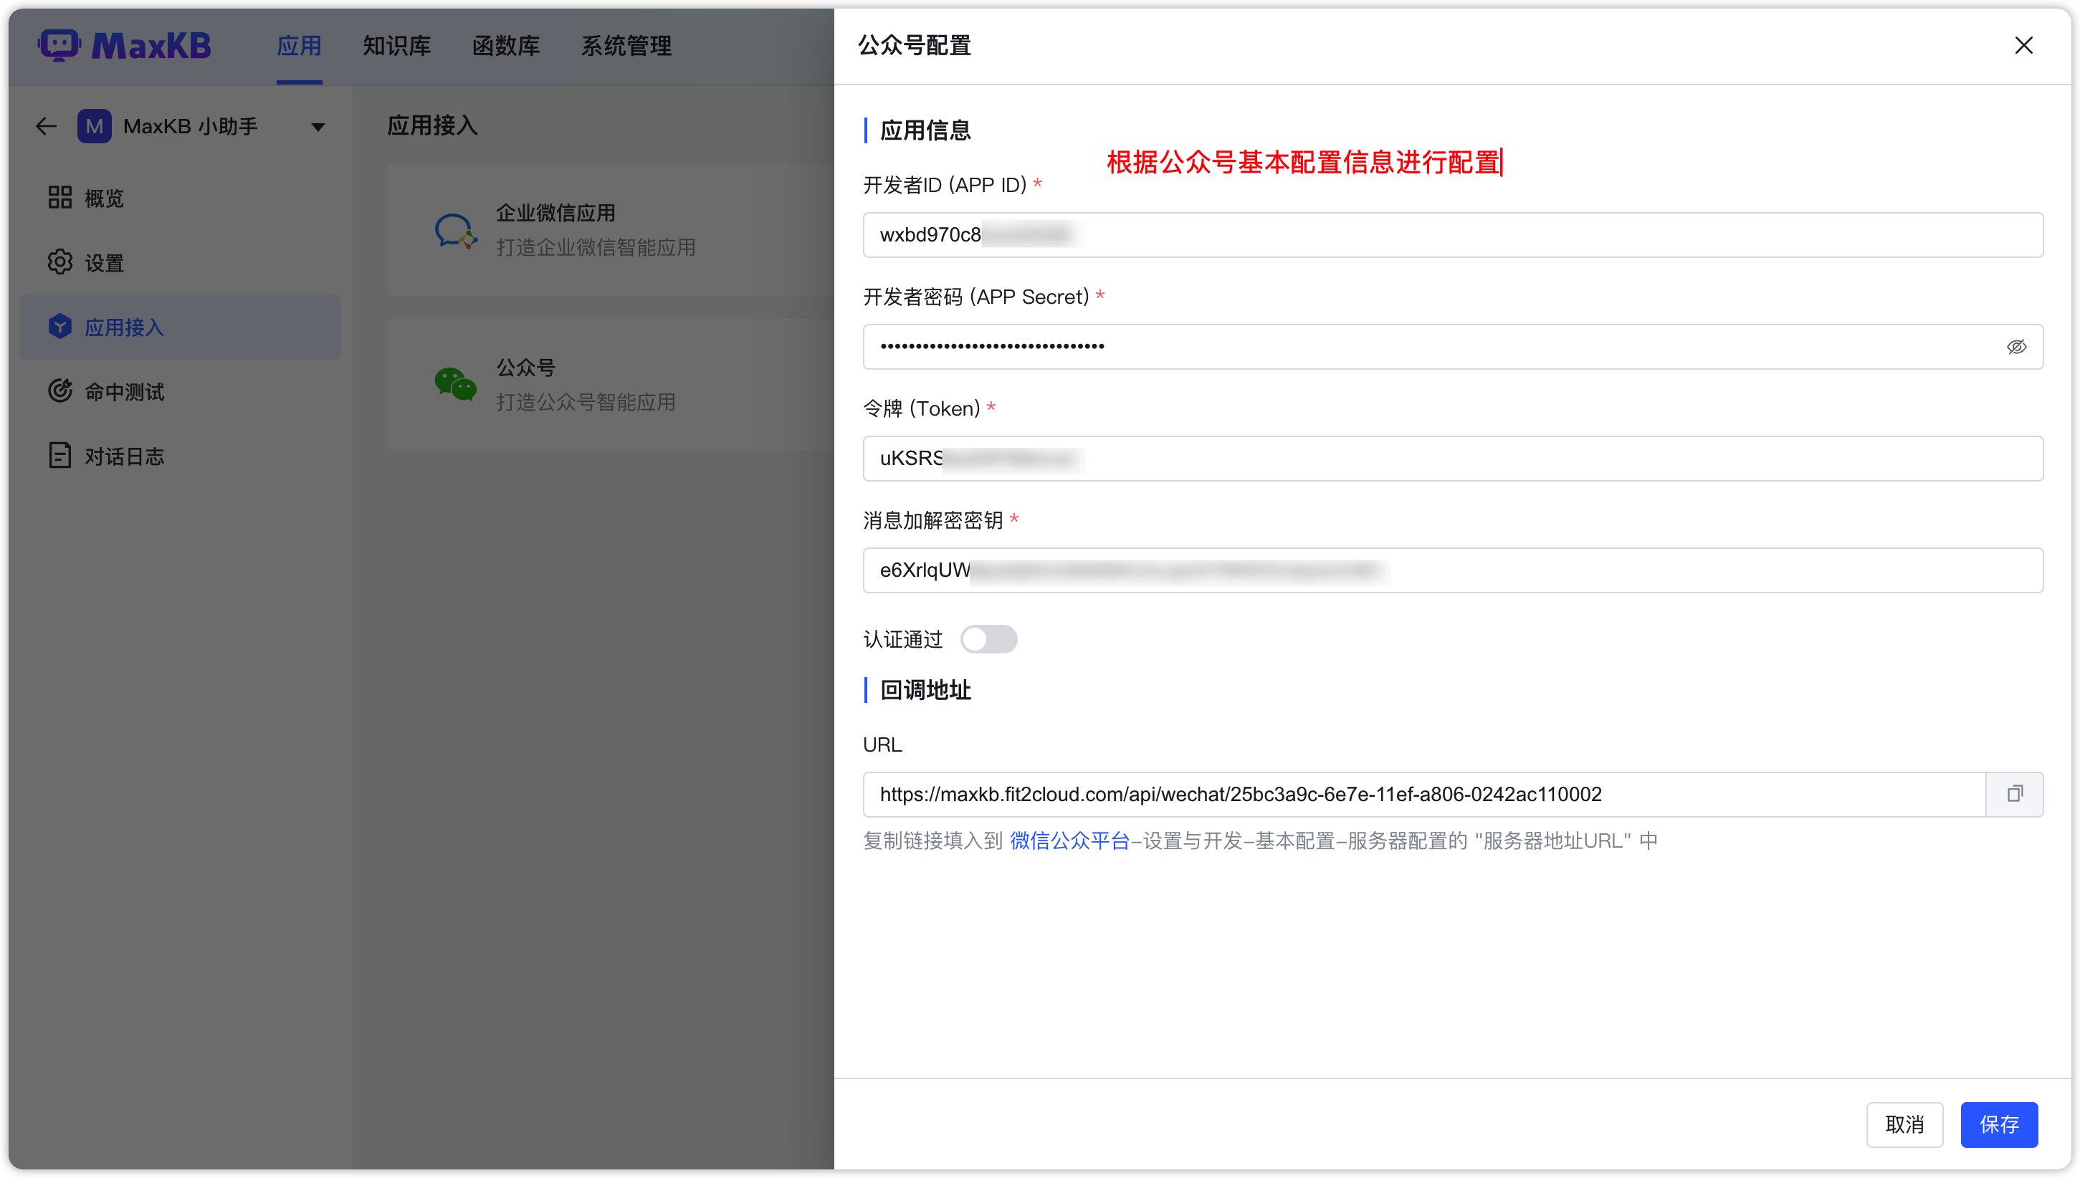The width and height of the screenshot is (2080, 1178).
Task: Switch to the 知识库 tab
Action: point(396,46)
